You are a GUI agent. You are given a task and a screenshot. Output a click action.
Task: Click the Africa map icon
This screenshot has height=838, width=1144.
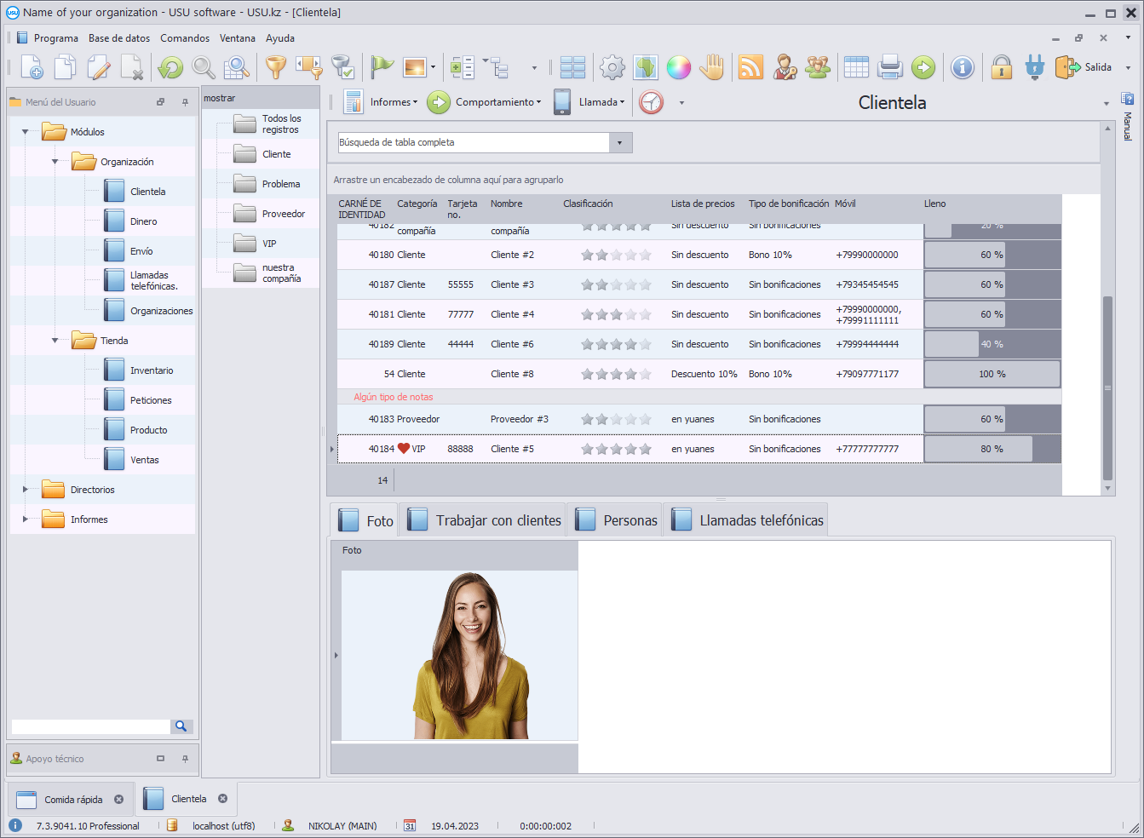[x=646, y=67]
